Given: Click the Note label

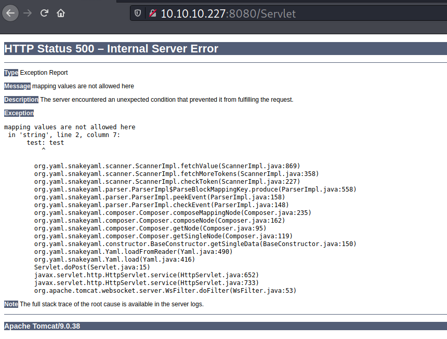Looking at the screenshot, I should (11, 304).
